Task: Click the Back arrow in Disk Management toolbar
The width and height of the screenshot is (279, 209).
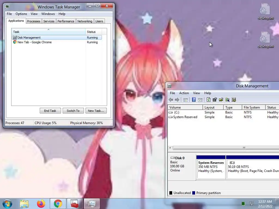Action: (x=171, y=100)
